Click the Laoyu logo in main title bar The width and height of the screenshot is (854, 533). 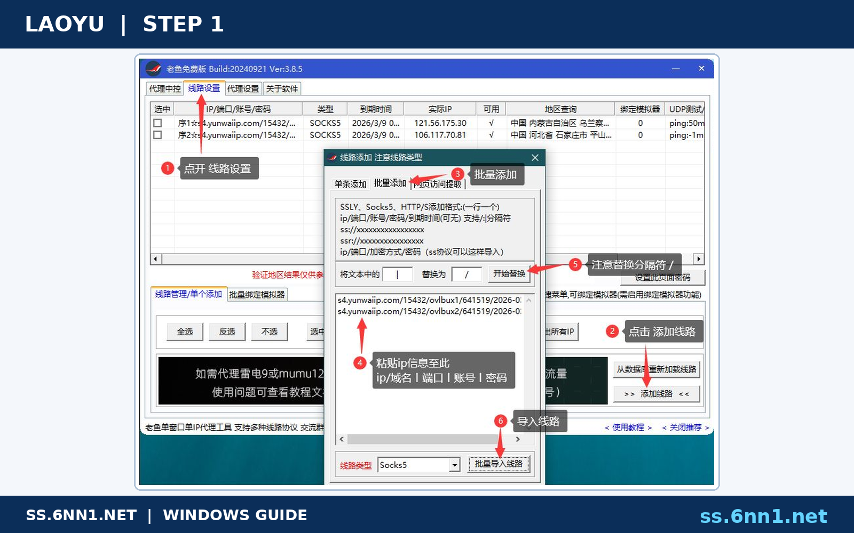[x=153, y=68]
